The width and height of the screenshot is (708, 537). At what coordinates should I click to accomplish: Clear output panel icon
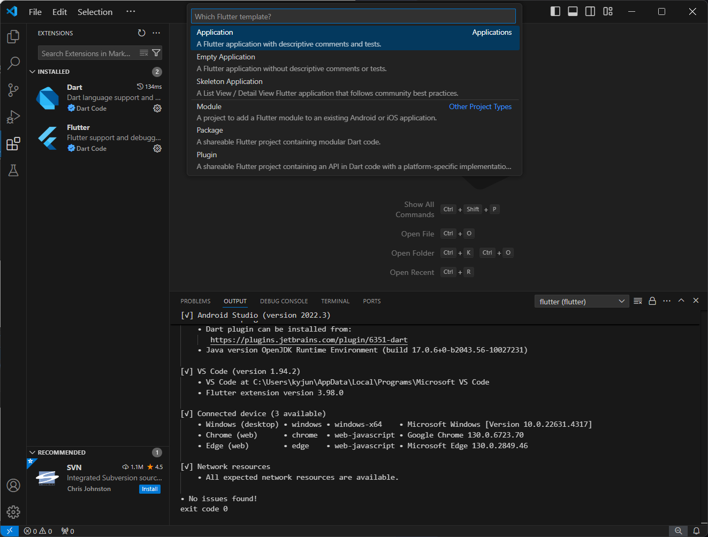click(x=638, y=301)
